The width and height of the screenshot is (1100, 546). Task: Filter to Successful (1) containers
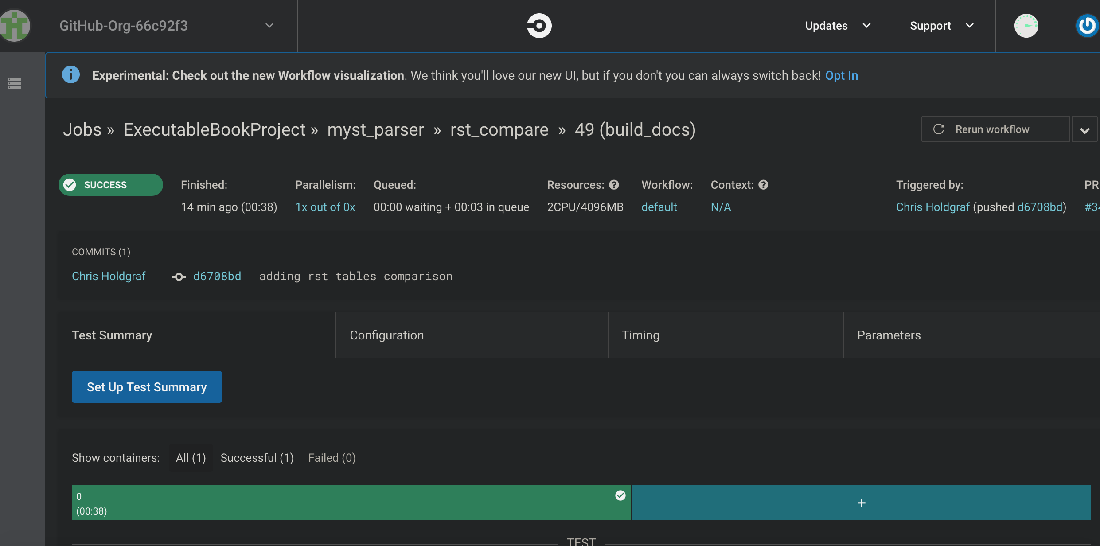257,458
